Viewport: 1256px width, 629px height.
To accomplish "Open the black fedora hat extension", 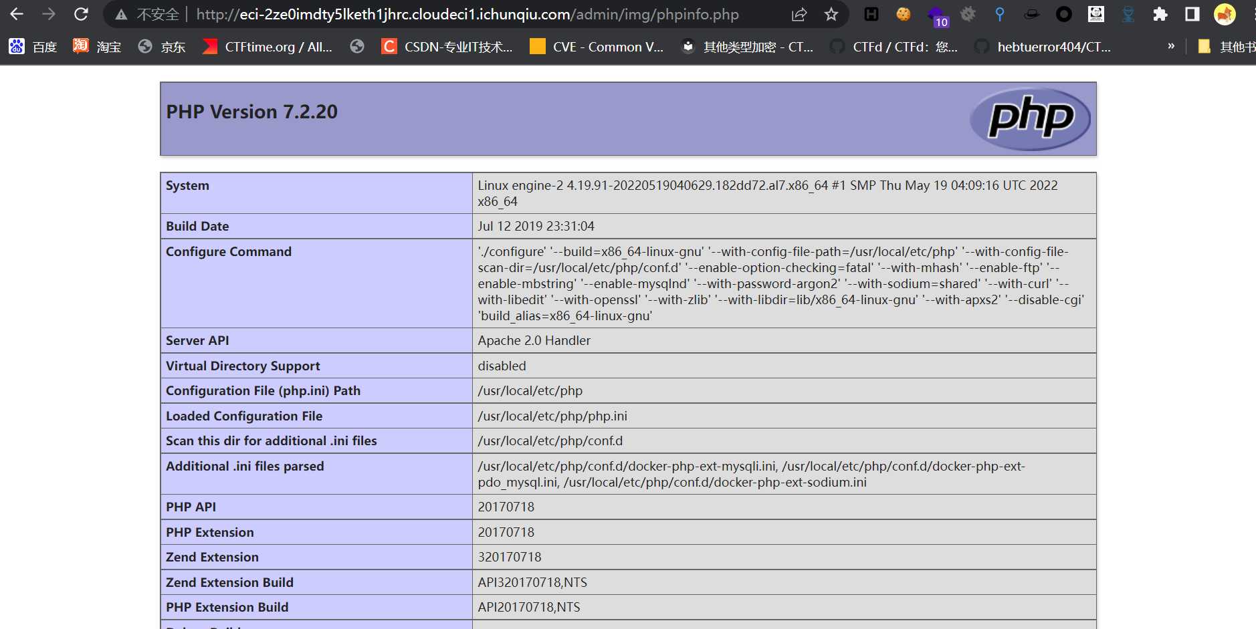I will coord(1032,14).
